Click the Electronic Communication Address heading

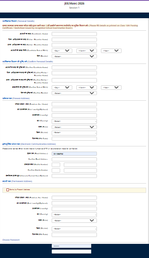point(29,144)
